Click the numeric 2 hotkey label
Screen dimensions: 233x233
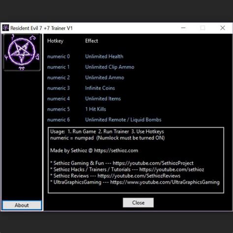[x=58, y=78]
